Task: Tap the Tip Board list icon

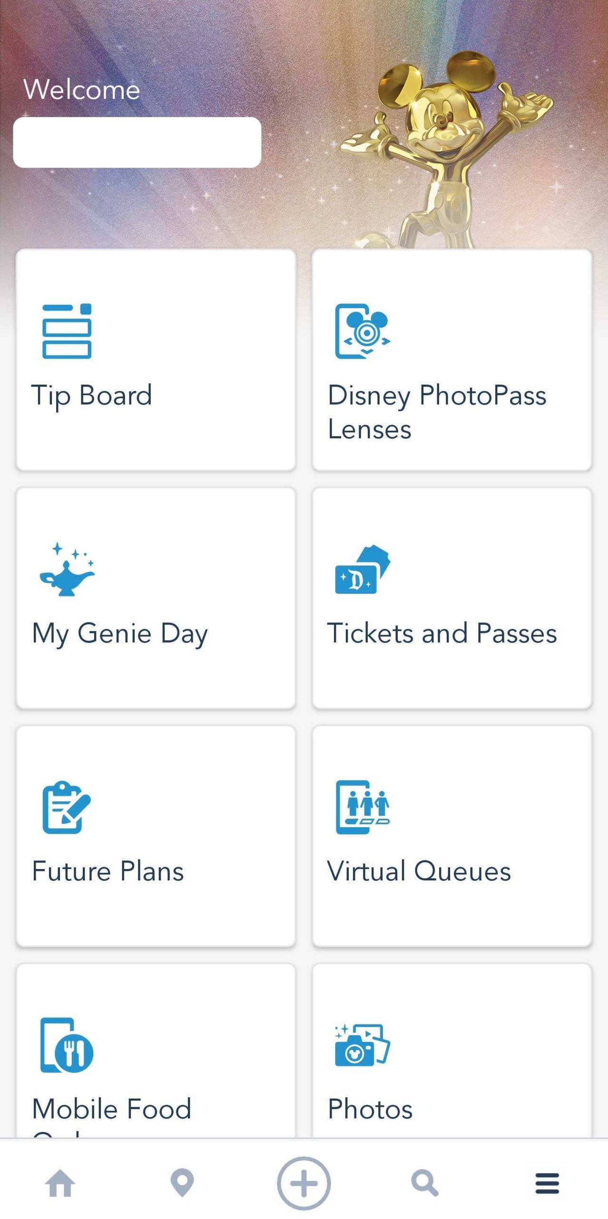Action: point(67,331)
